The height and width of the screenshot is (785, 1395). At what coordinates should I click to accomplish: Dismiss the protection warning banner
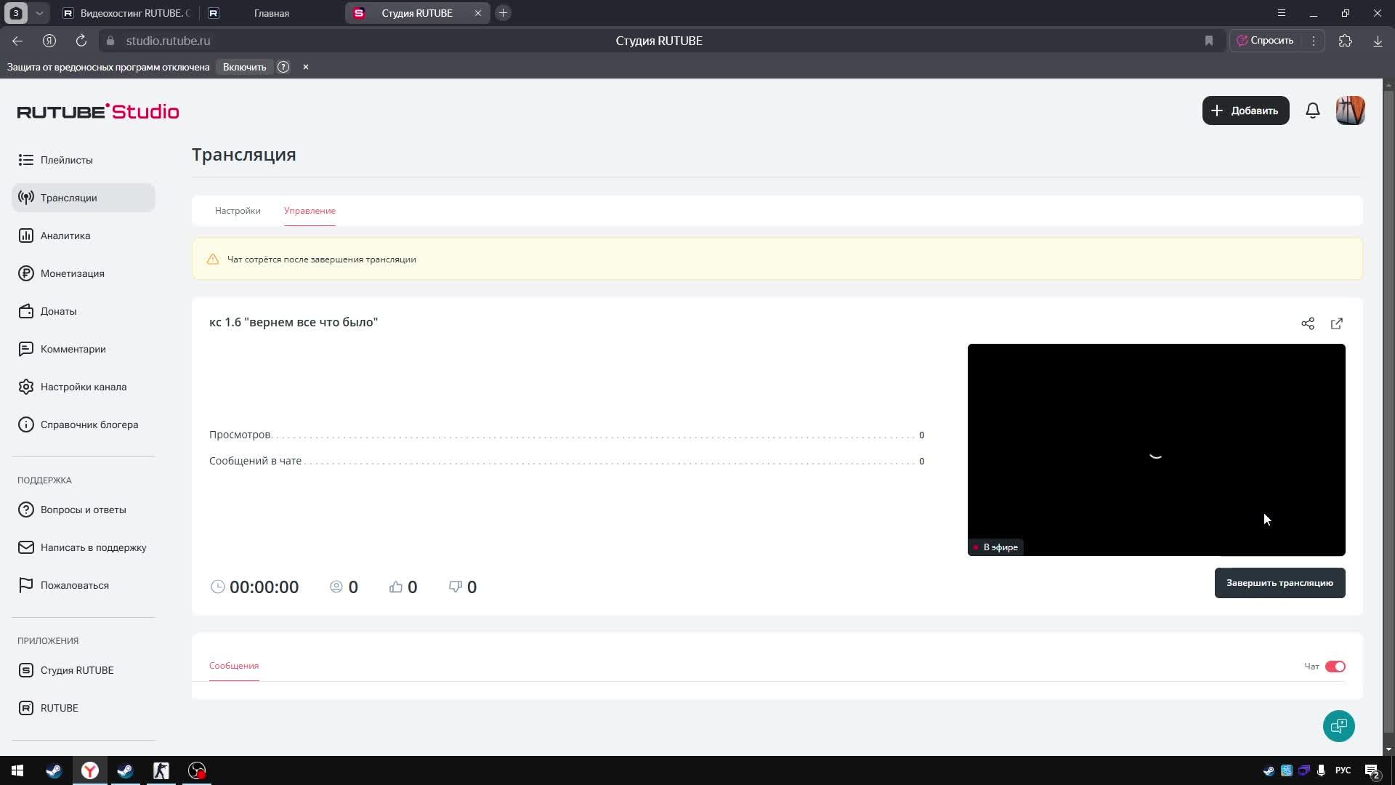pos(306,67)
